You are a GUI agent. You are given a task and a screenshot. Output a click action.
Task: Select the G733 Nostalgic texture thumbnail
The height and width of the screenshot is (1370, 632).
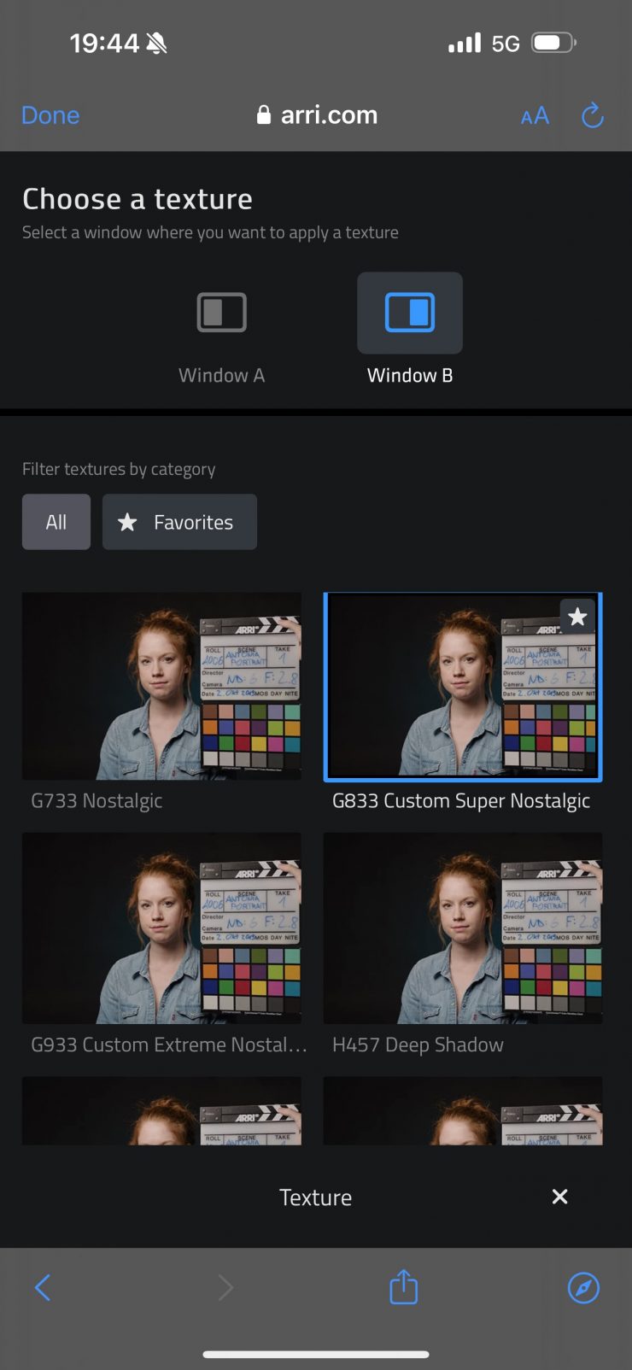pos(161,686)
